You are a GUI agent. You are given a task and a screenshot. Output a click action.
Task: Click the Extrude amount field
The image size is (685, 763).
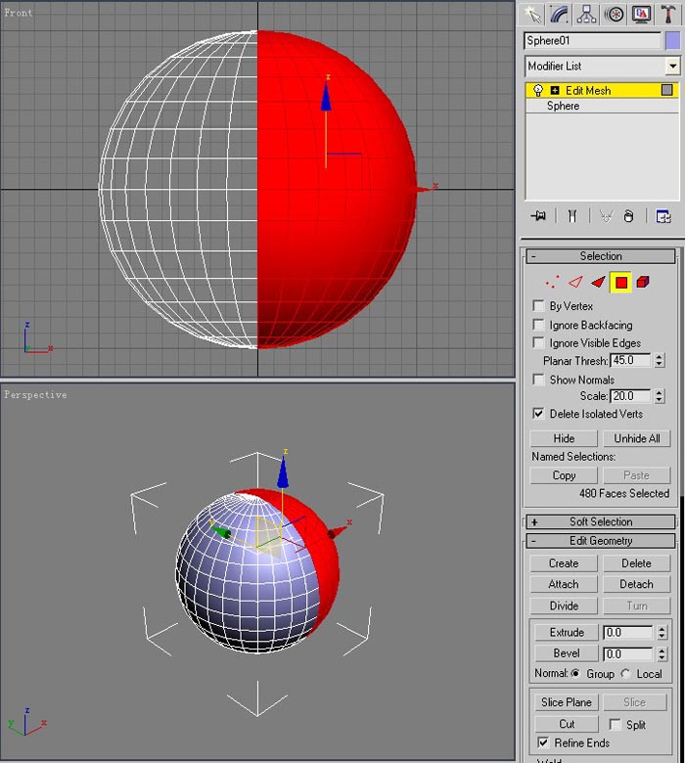[627, 632]
